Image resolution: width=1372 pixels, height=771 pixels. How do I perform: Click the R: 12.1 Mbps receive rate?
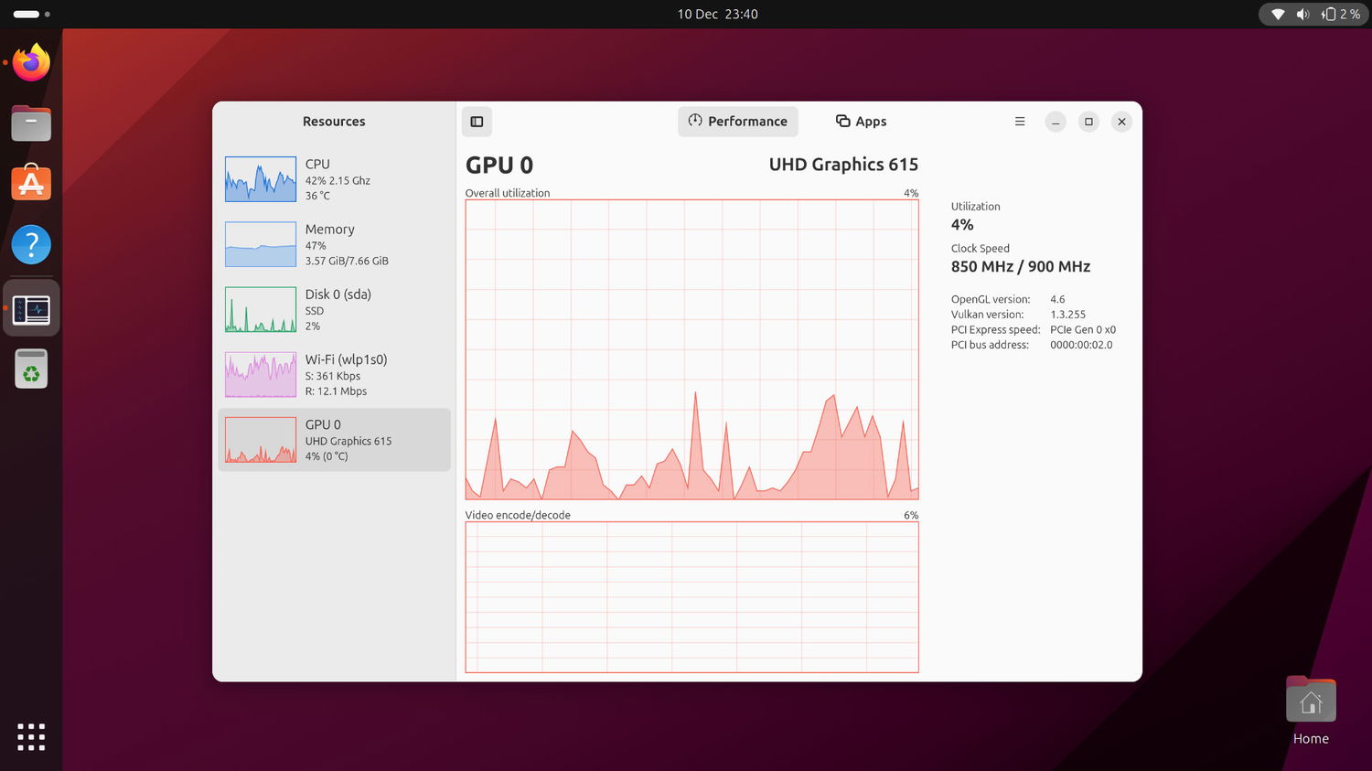(336, 391)
